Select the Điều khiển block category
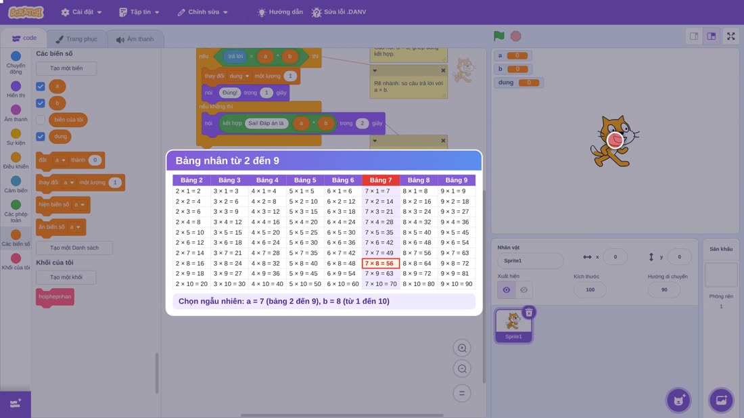Viewport: 744px width, 418px height. pyautogui.click(x=16, y=160)
